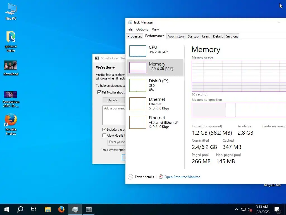Open the notification Action Center icon
Screen dimensions: 286x215
[x=277, y=209]
